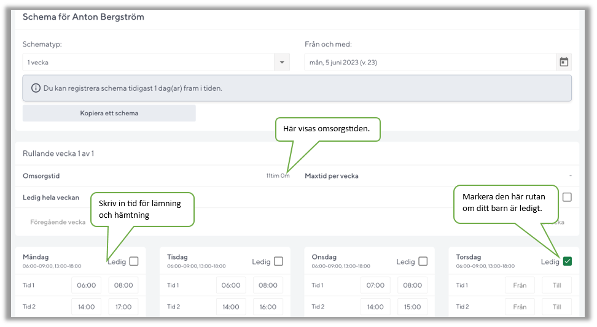Click Torsdag Tid 2 'Till' field

[x=557, y=307]
